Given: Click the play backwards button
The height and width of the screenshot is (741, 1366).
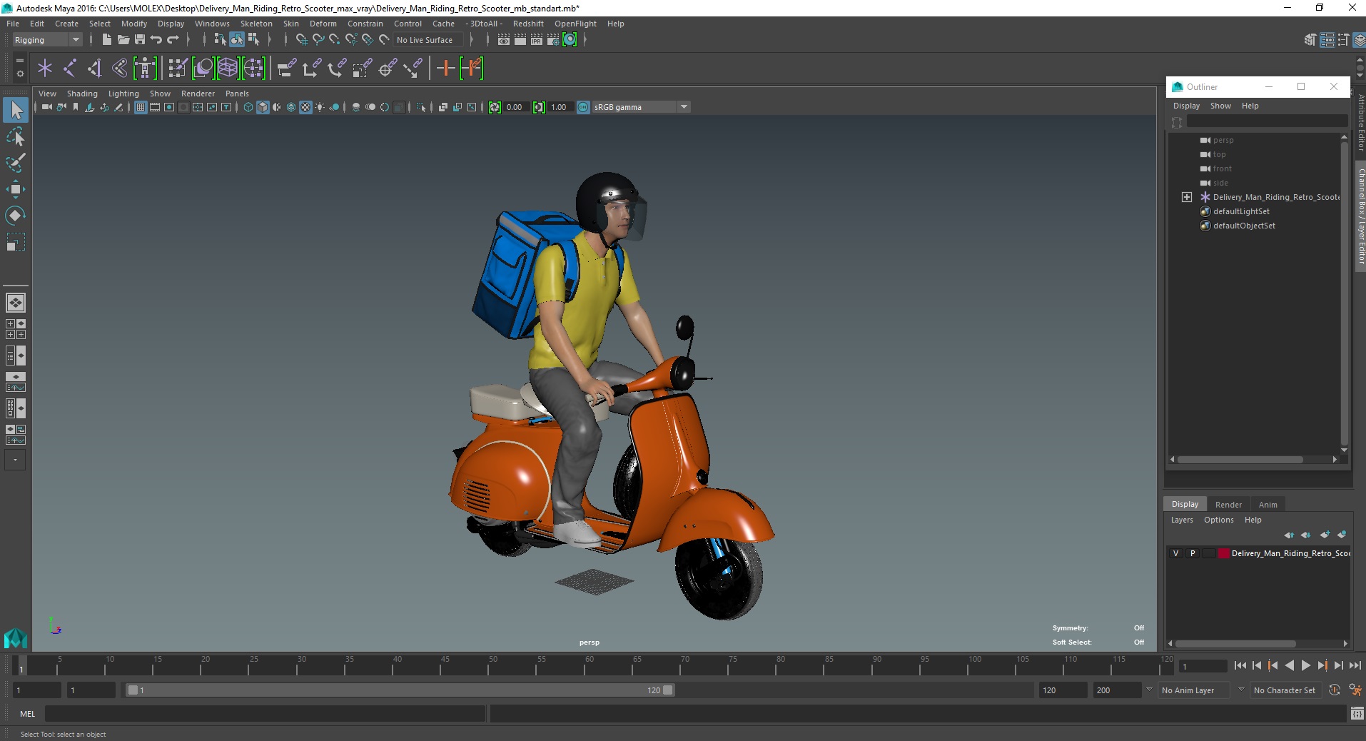Looking at the screenshot, I should pos(1289,665).
